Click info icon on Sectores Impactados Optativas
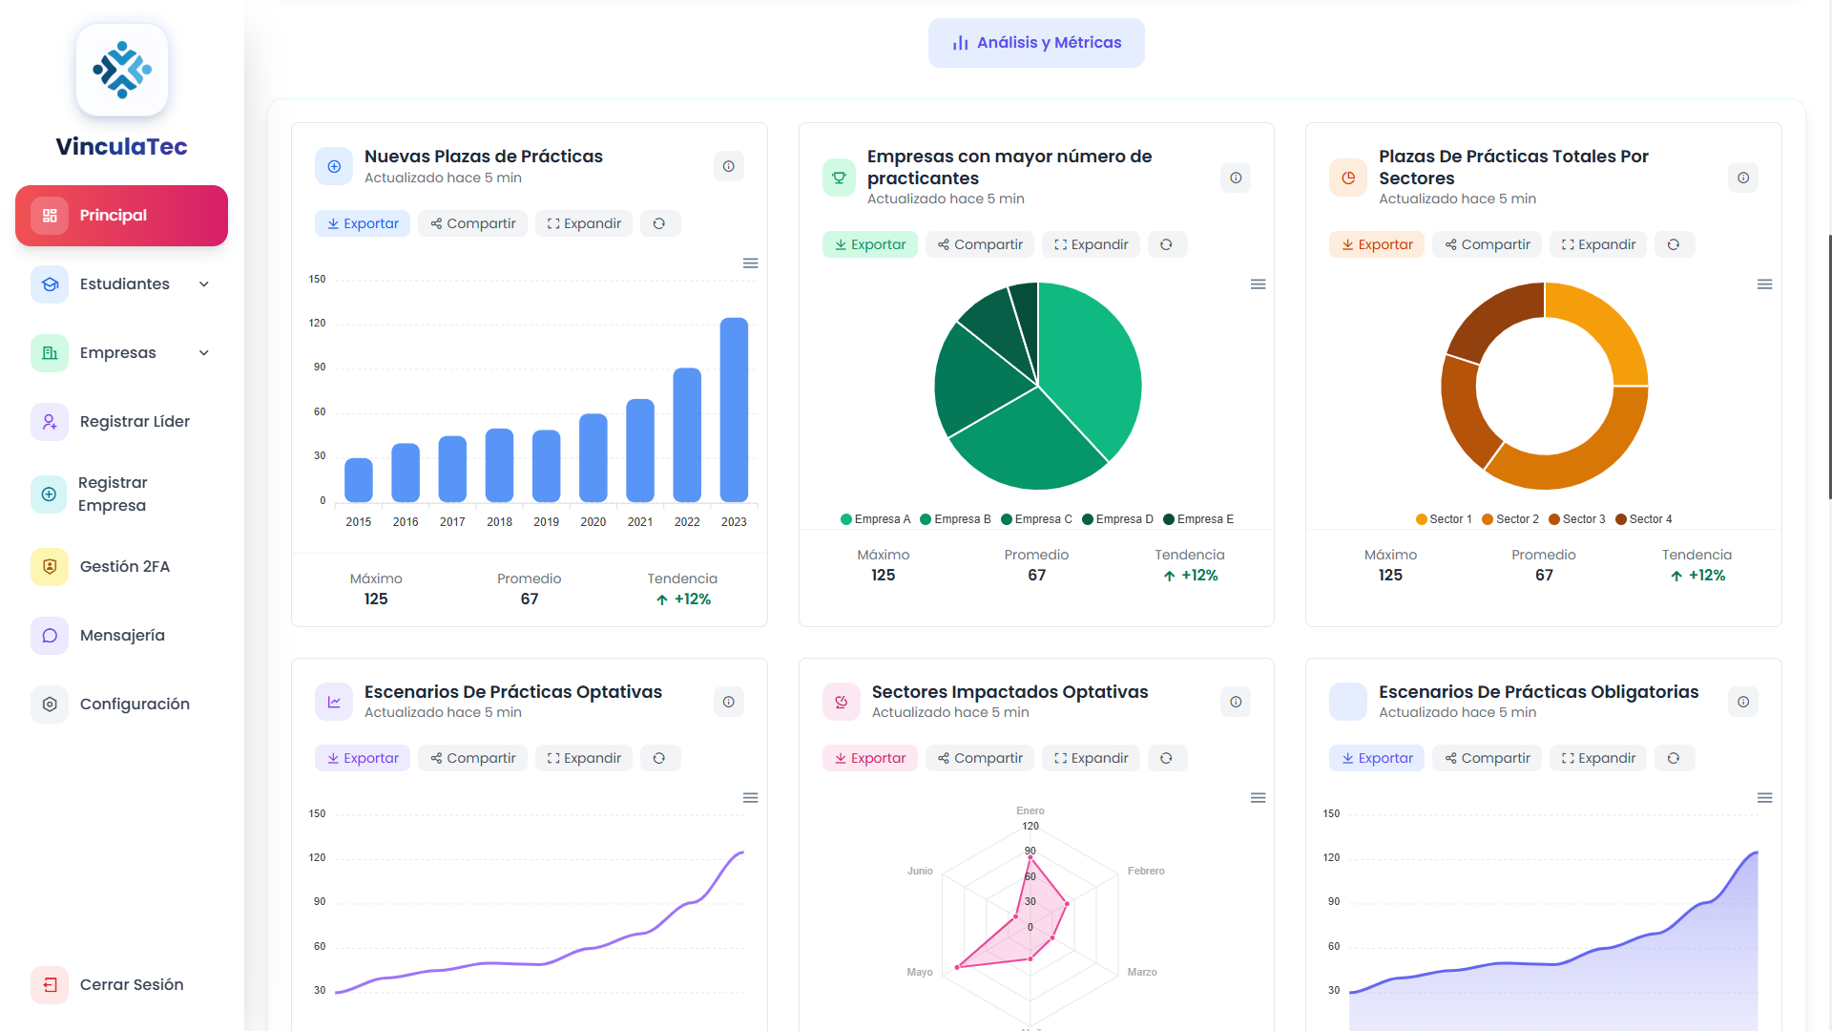Image resolution: width=1832 pixels, height=1031 pixels. pyautogui.click(x=1236, y=702)
